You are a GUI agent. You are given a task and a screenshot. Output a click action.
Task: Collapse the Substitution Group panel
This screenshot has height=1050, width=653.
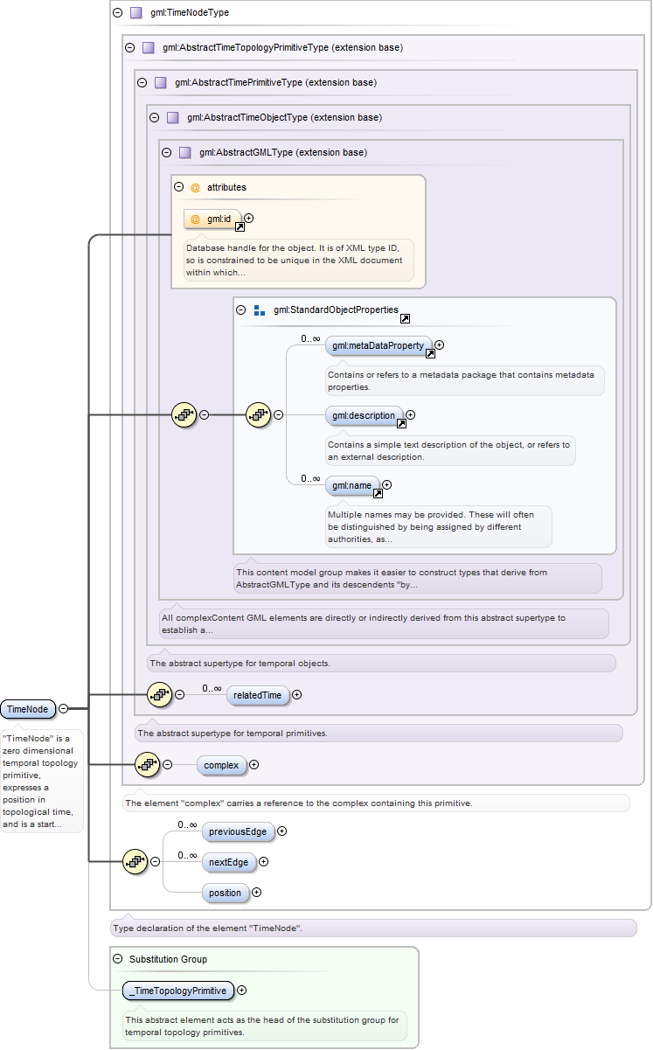point(117,959)
